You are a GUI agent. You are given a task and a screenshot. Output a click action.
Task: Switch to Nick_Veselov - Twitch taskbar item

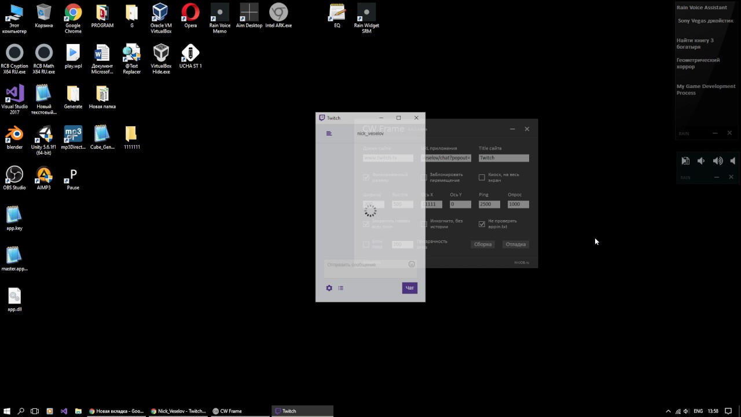pos(178,411)
